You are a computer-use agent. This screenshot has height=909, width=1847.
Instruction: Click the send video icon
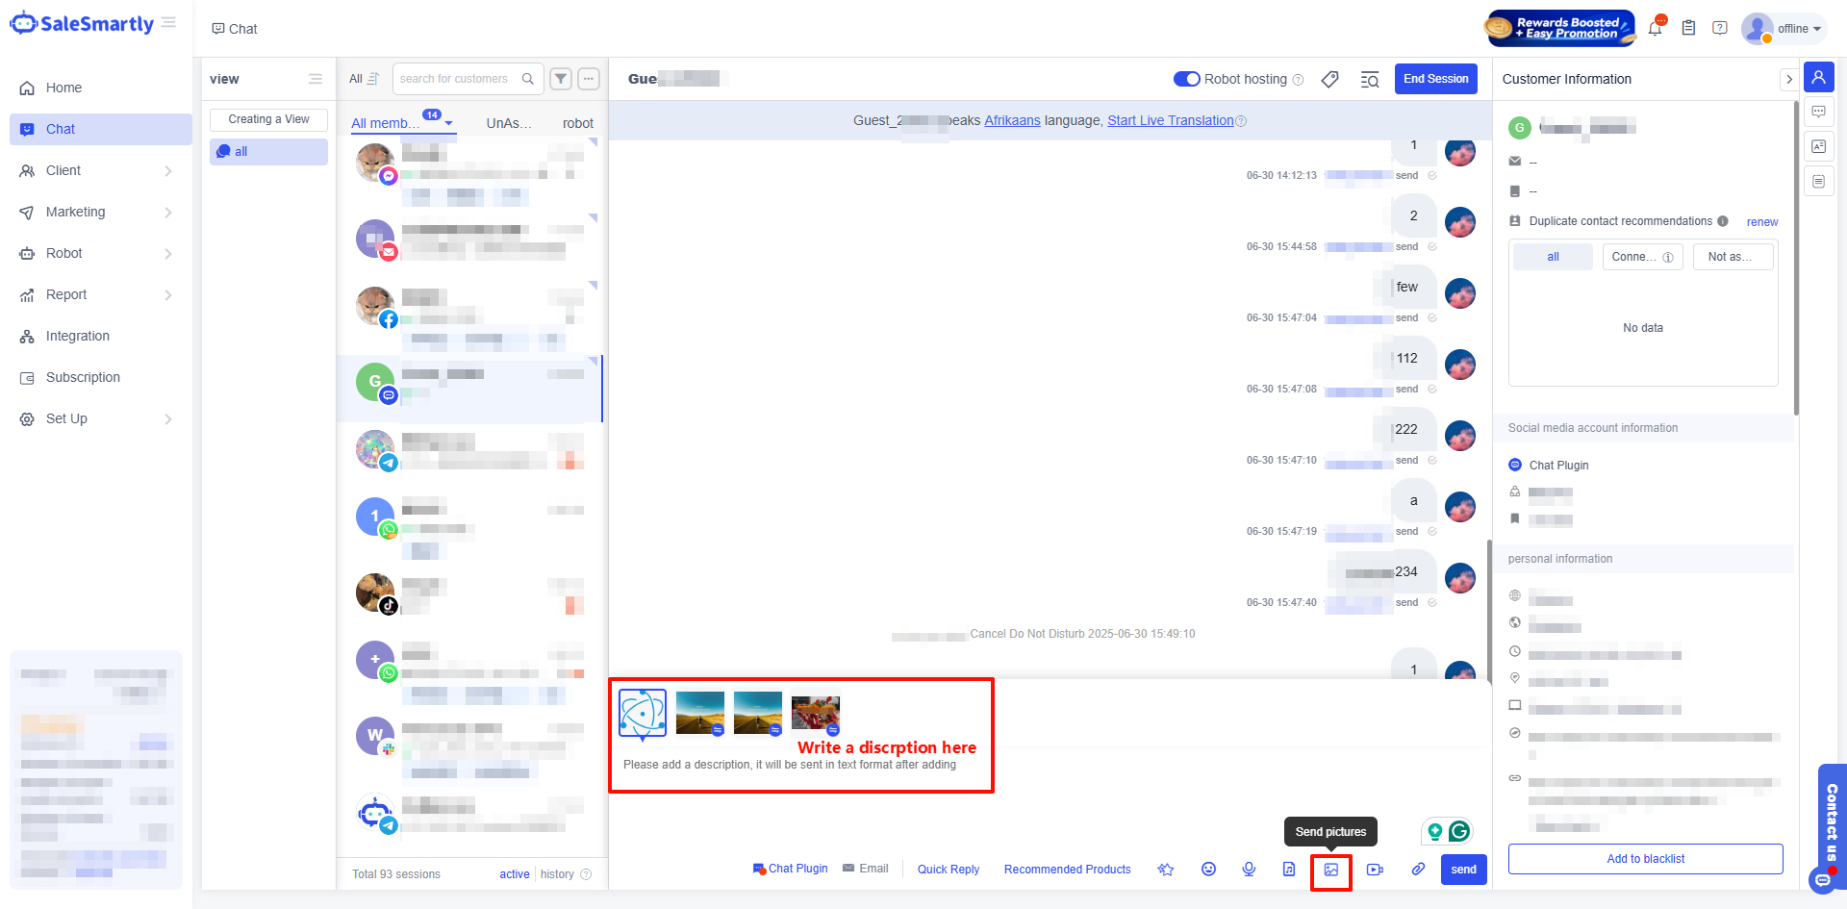click(1375, 870)
